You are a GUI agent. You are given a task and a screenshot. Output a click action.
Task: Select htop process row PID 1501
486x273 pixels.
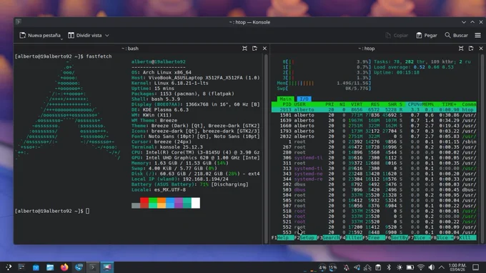pos(374,115)
